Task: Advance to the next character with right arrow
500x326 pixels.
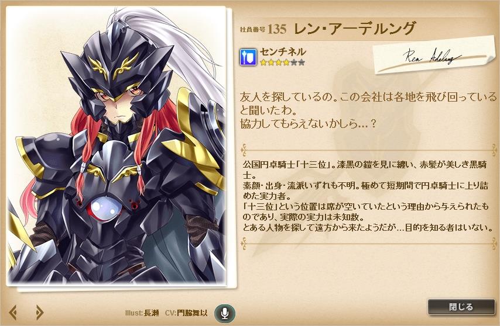Action: (39, 313)
